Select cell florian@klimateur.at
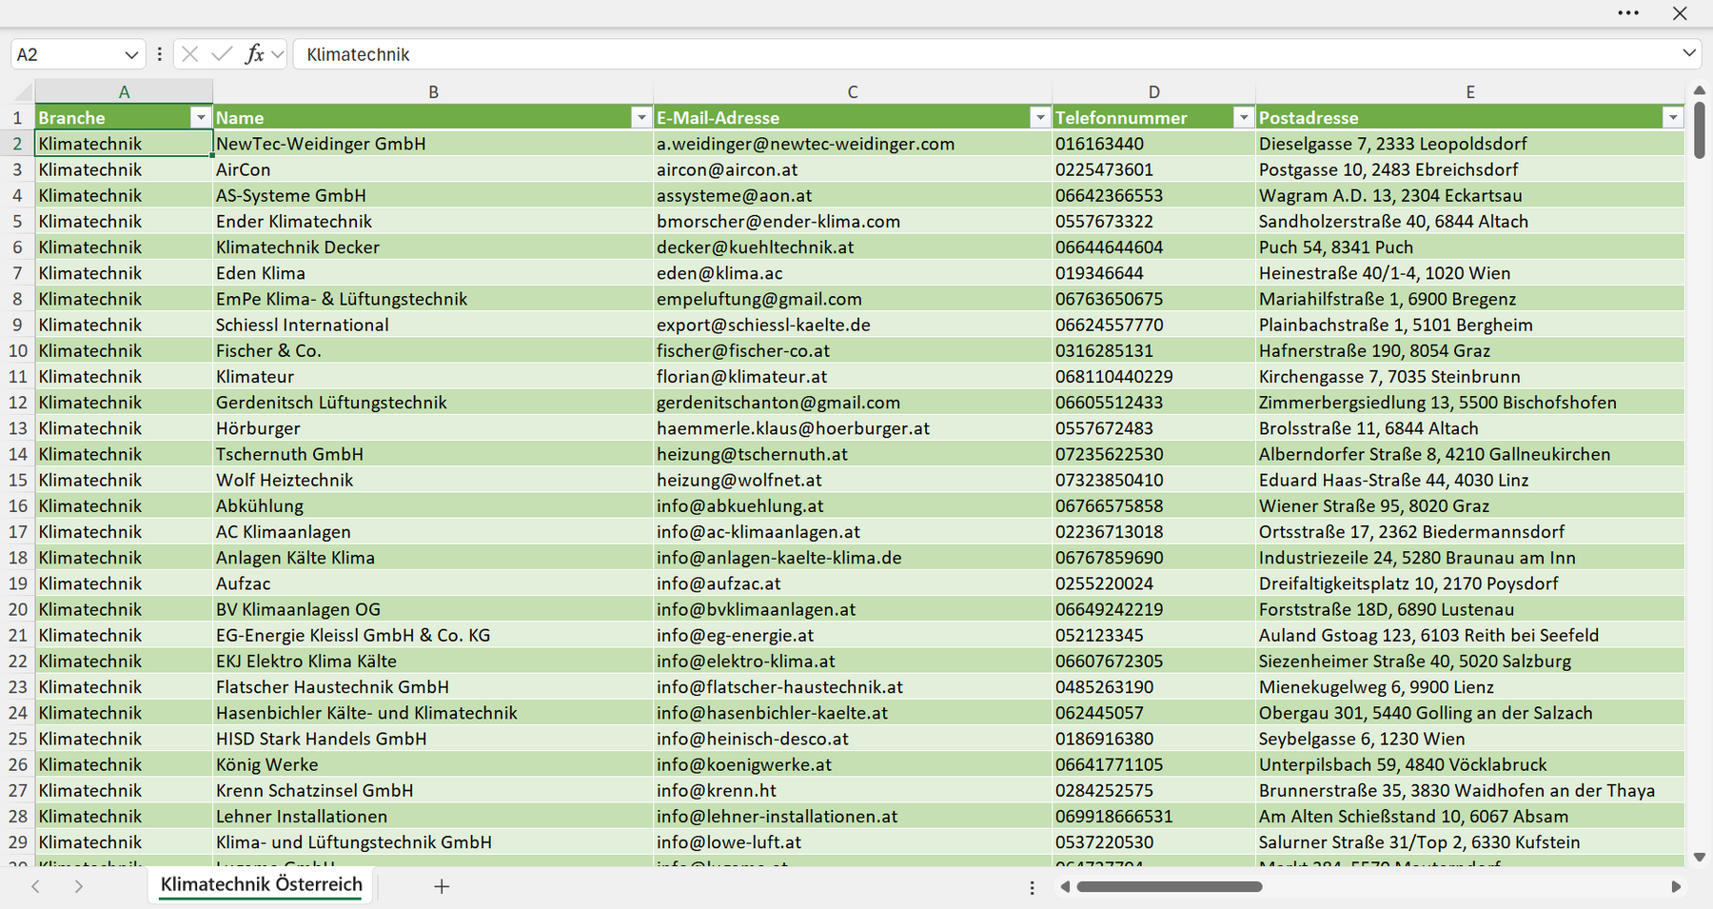The image size is (1713, 909). [853, 377]
